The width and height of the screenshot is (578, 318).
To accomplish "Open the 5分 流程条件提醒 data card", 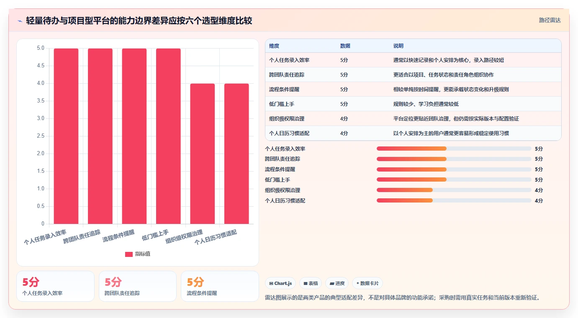I will [220, 286].
